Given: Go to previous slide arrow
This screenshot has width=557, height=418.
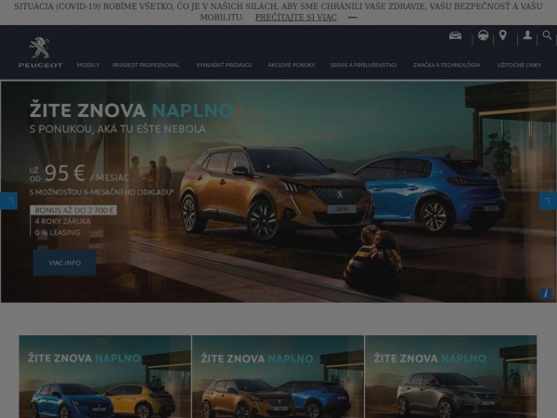Looking at the screenshot, I should (9, 201).
